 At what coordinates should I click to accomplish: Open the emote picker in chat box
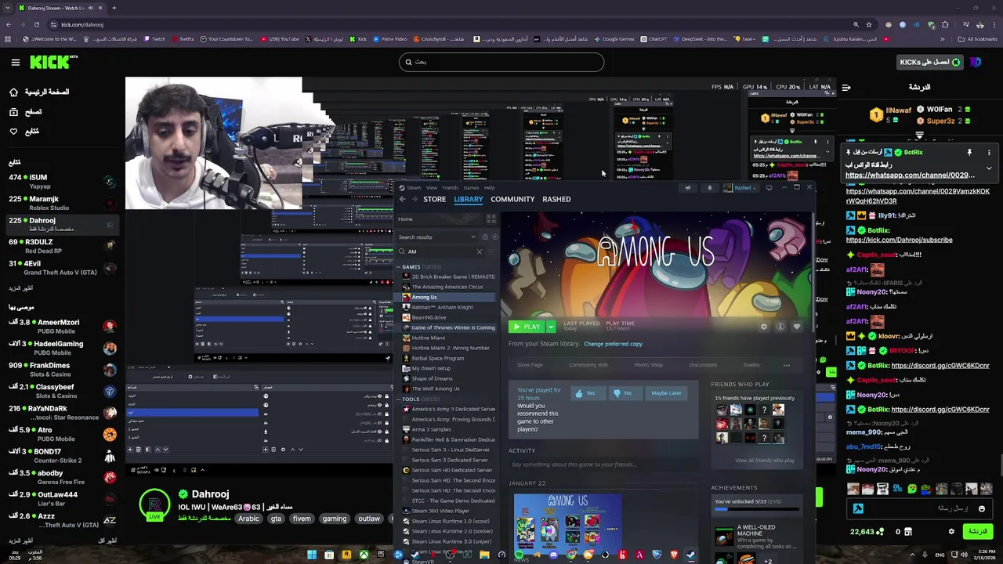(x=982, y=508)
